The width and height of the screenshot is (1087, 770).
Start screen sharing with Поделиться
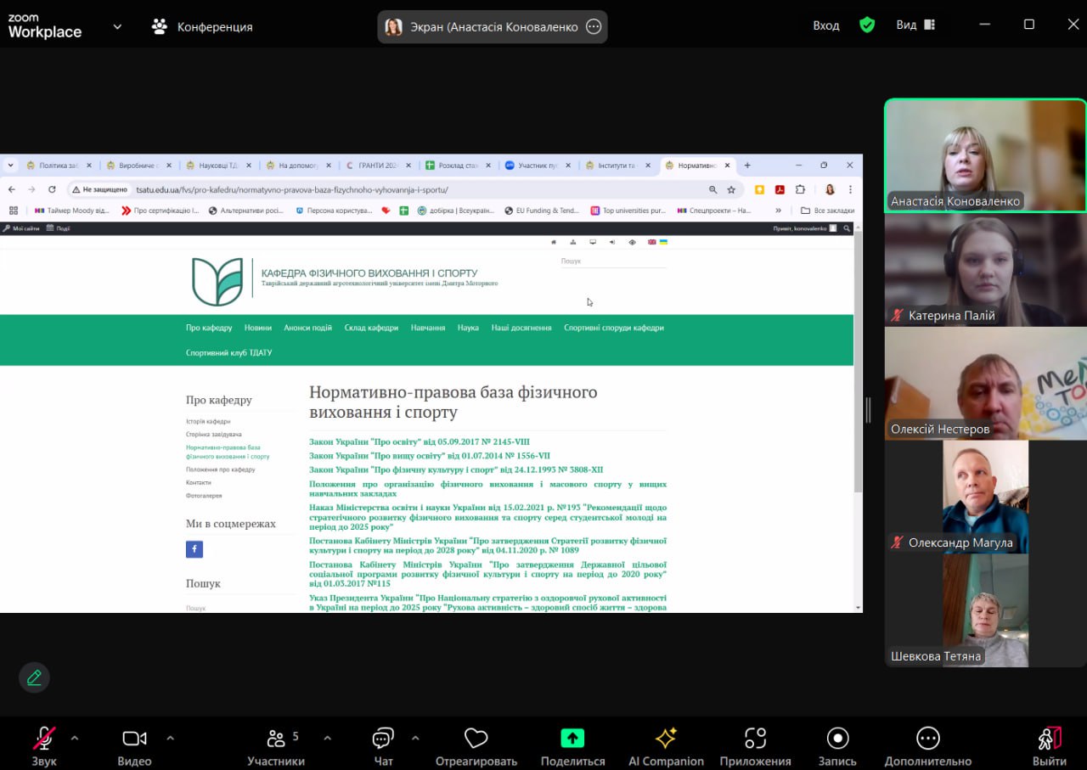pos(572,739)
